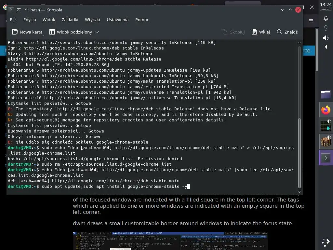Click 'Budowanie drzewa zależności... Gotowe' line
This screenshot has width=333, height=250.
[x=56, y=131]
